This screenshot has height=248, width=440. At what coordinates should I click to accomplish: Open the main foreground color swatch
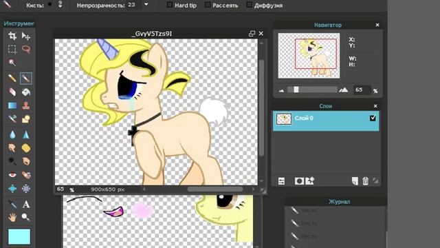click(x=19, y=236)
